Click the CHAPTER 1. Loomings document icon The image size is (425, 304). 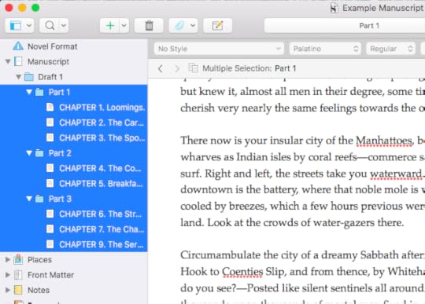point(50,107)
